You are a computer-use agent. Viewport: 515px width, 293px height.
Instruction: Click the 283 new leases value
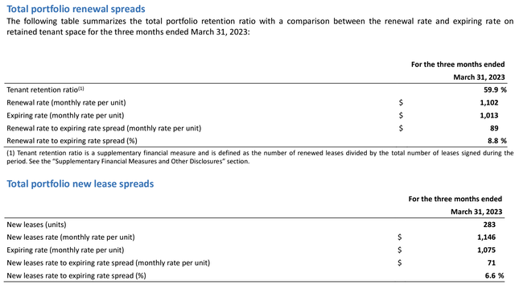[489, 225]
